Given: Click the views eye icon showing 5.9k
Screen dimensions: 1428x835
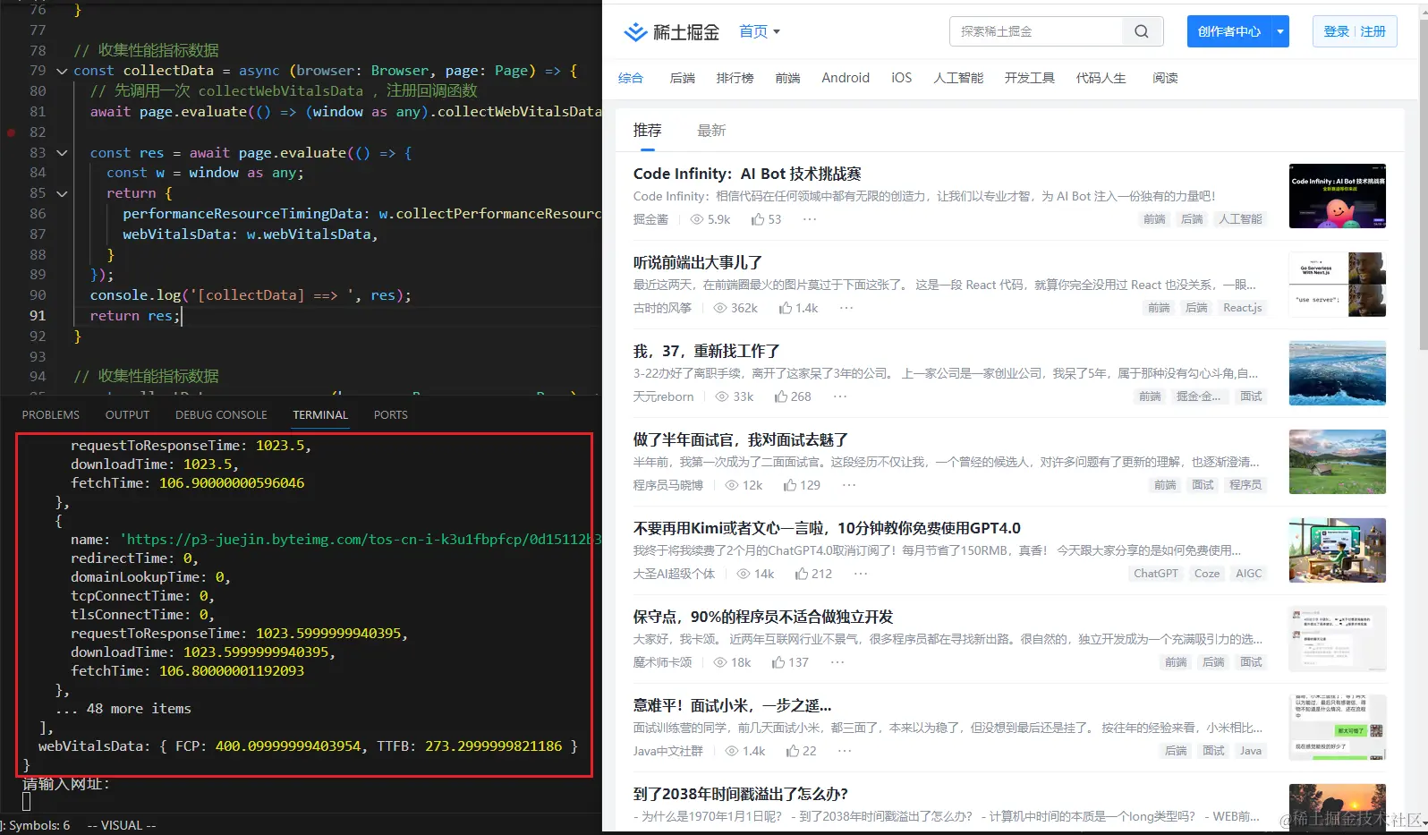Looking at the screenshot, I should [x=696, y=219].
